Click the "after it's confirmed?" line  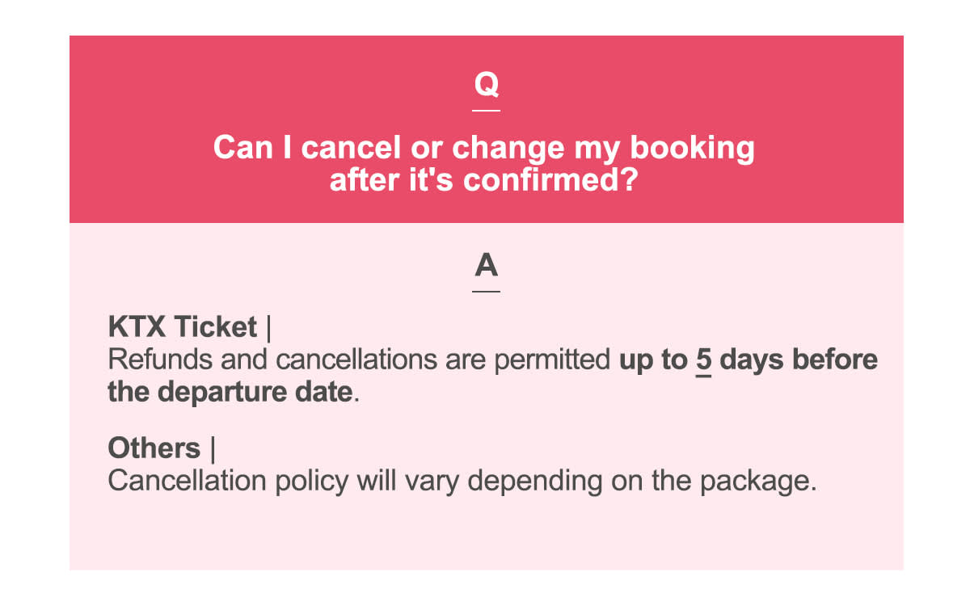click(485, 179)
